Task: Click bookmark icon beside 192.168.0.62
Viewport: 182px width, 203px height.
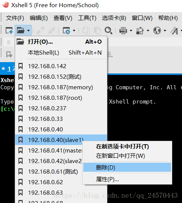Action: 21,182
